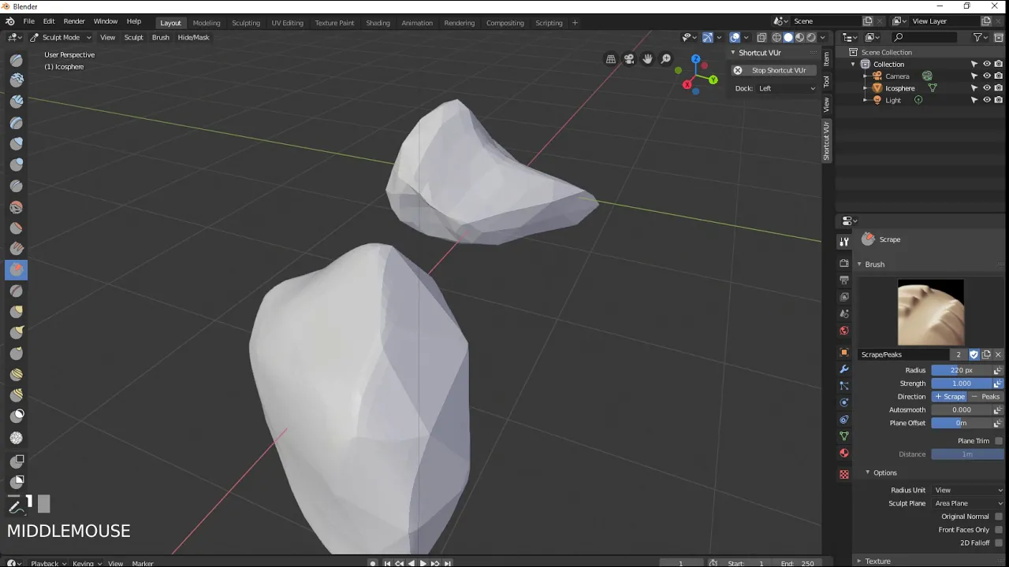Open Sculpt Plane dropdown
The height and width of the screenshot is (567, 1009).
point(969,503)
